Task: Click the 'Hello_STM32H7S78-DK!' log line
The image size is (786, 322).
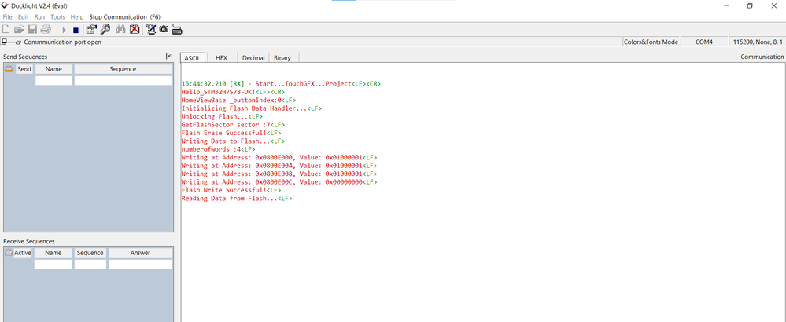Action: click(x=233, y=92)
